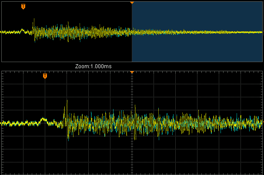Select the trigger T marker in zoomed window
This screenshot has width=264, height=175.
pyautogui.click(x=45, y=76)
